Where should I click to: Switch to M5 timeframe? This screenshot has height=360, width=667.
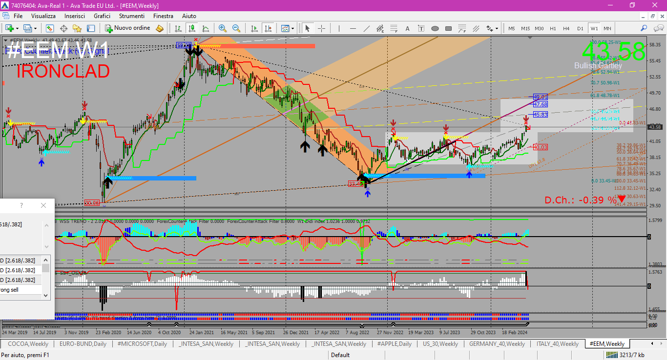pos(511,28)
